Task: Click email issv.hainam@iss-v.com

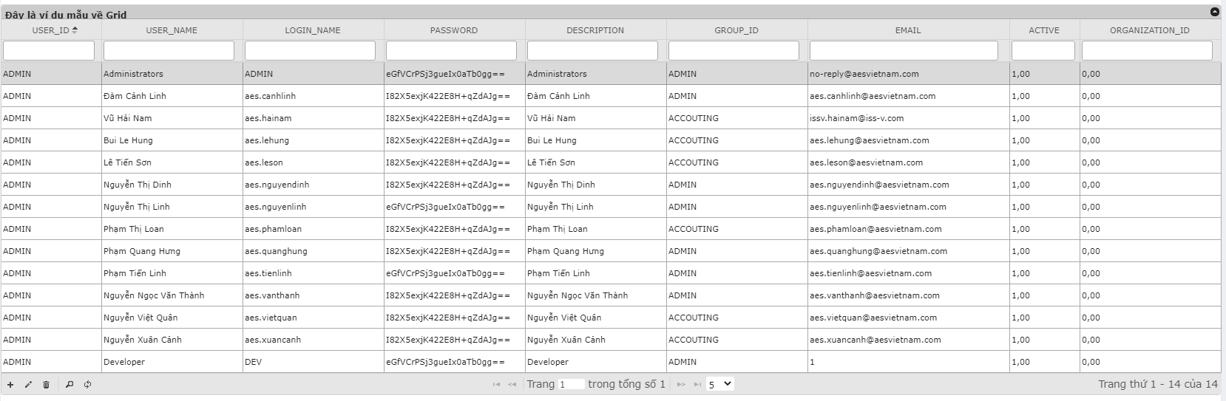Action: point(856,118)
